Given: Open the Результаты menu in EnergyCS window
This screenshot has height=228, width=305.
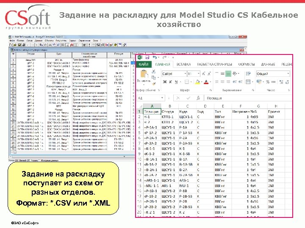Looking at the screenshot, I should pos(61,41).
